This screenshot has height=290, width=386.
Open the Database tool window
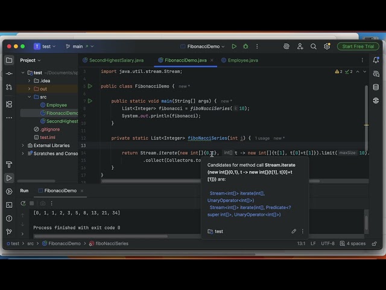click(x=376, y=87)
